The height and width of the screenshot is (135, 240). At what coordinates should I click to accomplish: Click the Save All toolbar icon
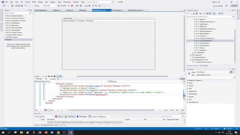(22, 6)
